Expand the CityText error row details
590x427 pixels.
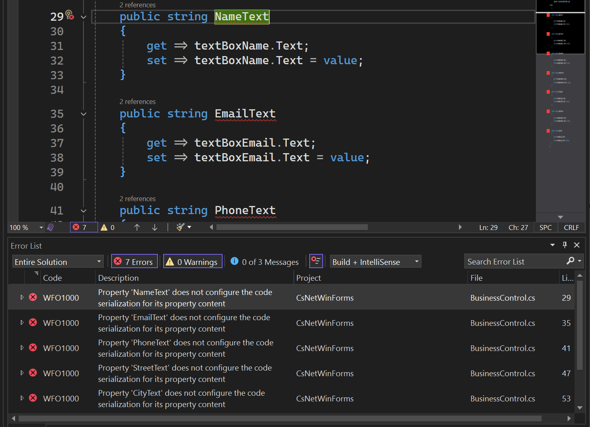tap(22, 398)
